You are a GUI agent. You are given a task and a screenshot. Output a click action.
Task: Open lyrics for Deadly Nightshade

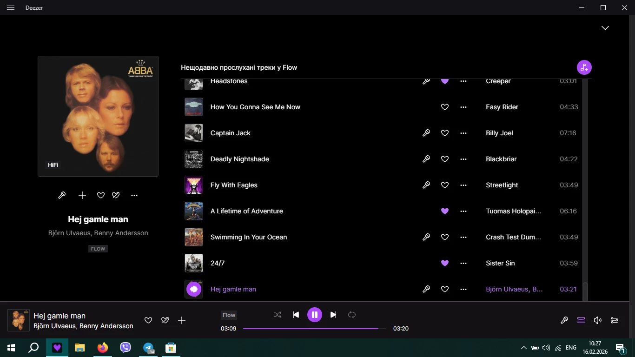426,159
